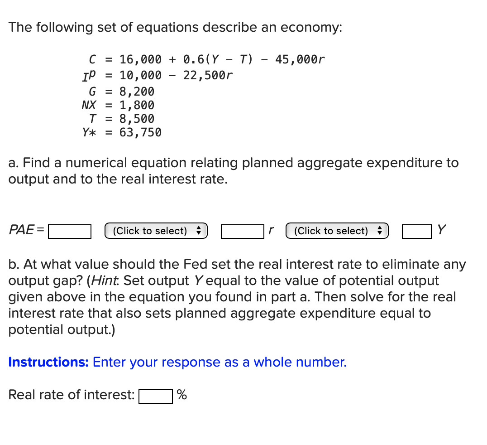487x445 pixels.
Task: Click the stepper arrows beside second select control
Action: point(380,231)
